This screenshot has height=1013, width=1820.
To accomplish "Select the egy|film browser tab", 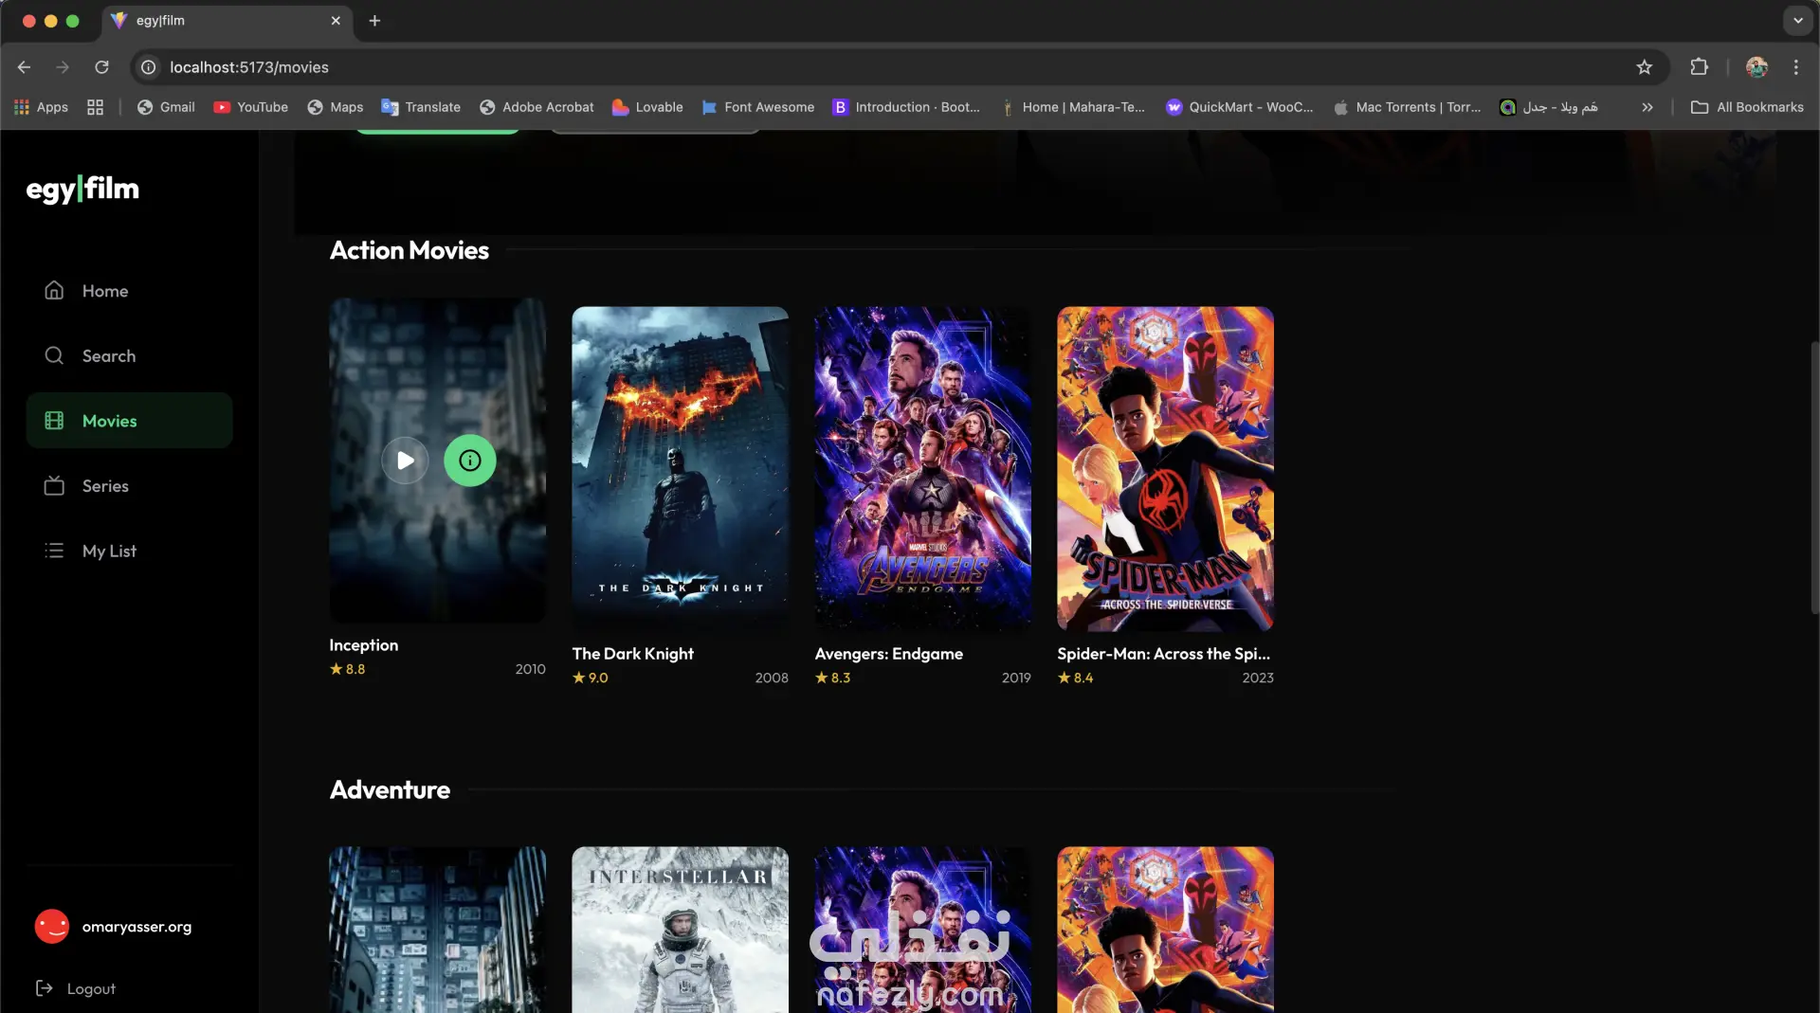I will point(227,21).
